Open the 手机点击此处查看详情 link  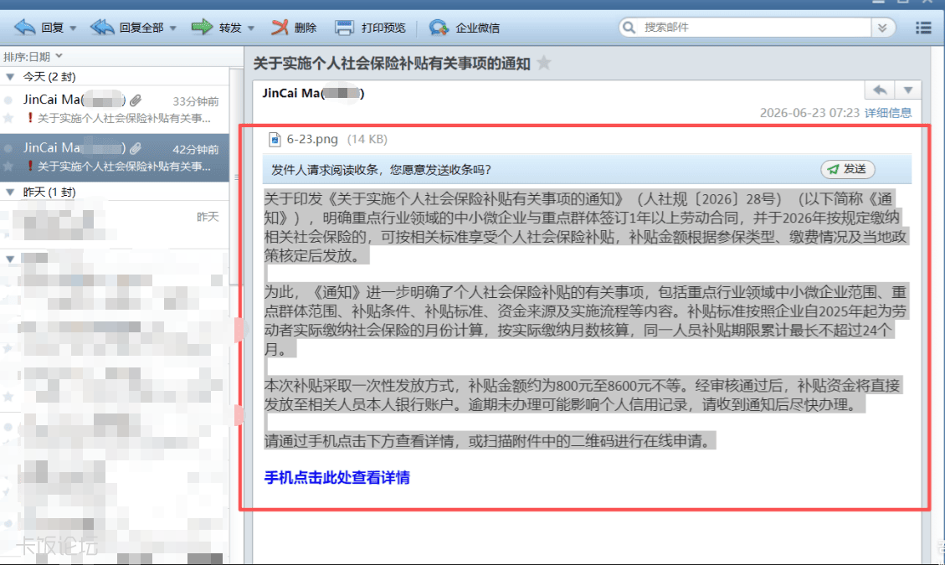click(336, 478)
